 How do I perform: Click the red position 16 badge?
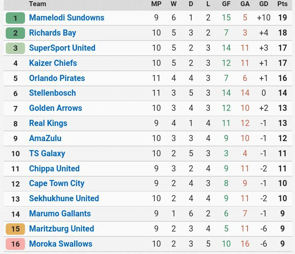click(x=16, y=244)
